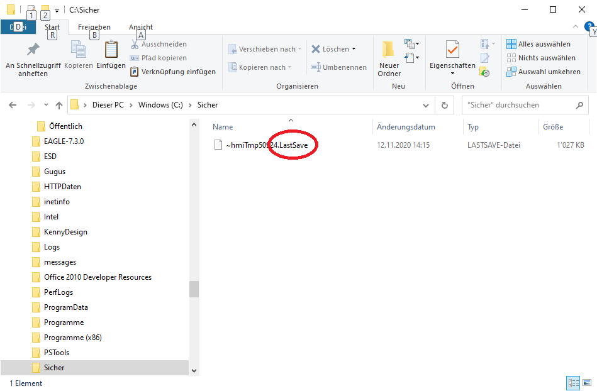Collapse the ribbon with chevron arrow

[576, 27]
